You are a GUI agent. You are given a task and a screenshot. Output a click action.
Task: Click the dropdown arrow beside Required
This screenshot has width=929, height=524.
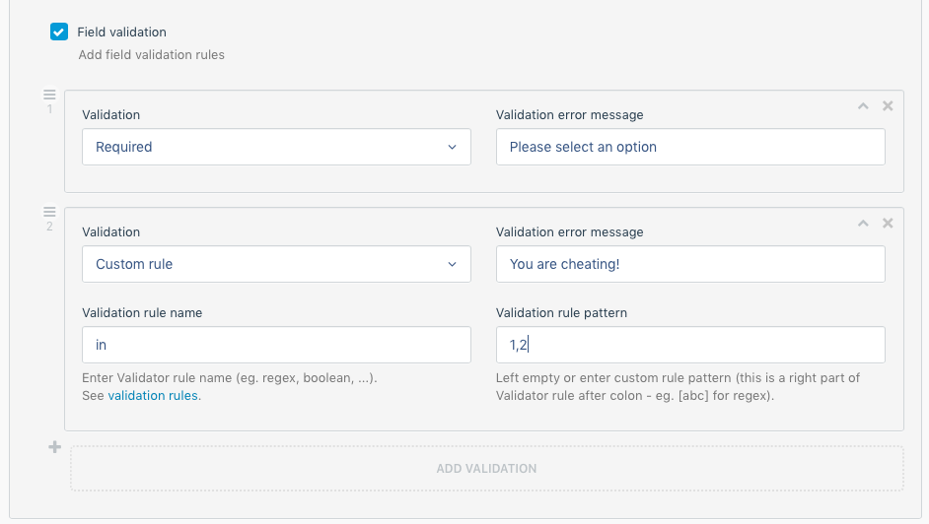(452, 147)
